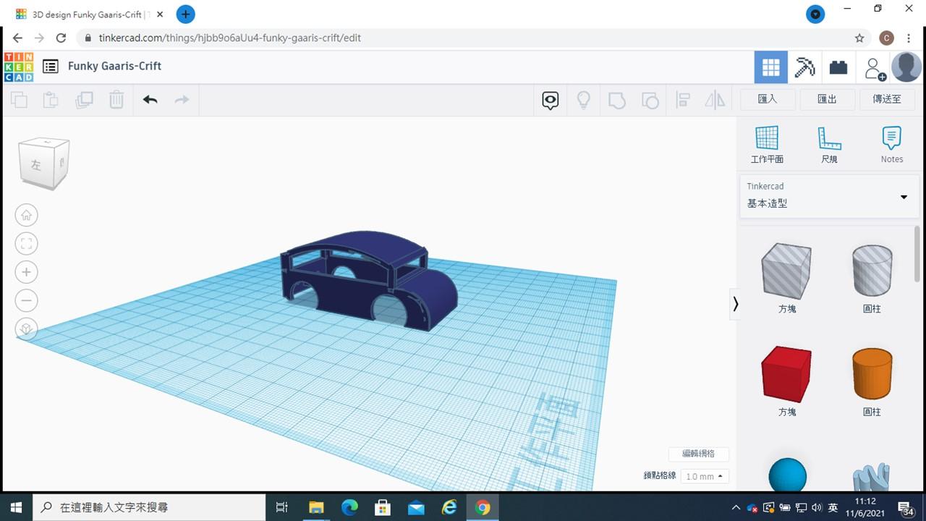Open Chrome three-dot menu
Screen dimensions: 926x521
pos(909,38)
